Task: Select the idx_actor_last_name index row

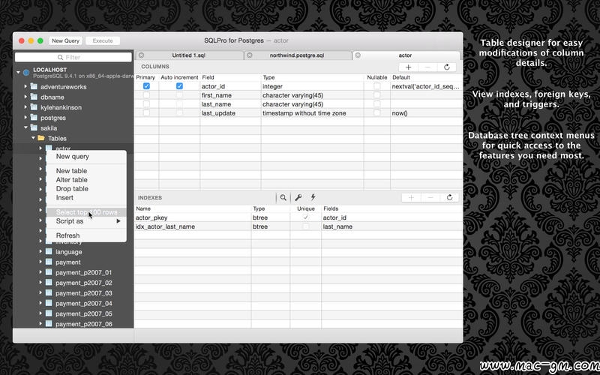Action: click(298, 226)
